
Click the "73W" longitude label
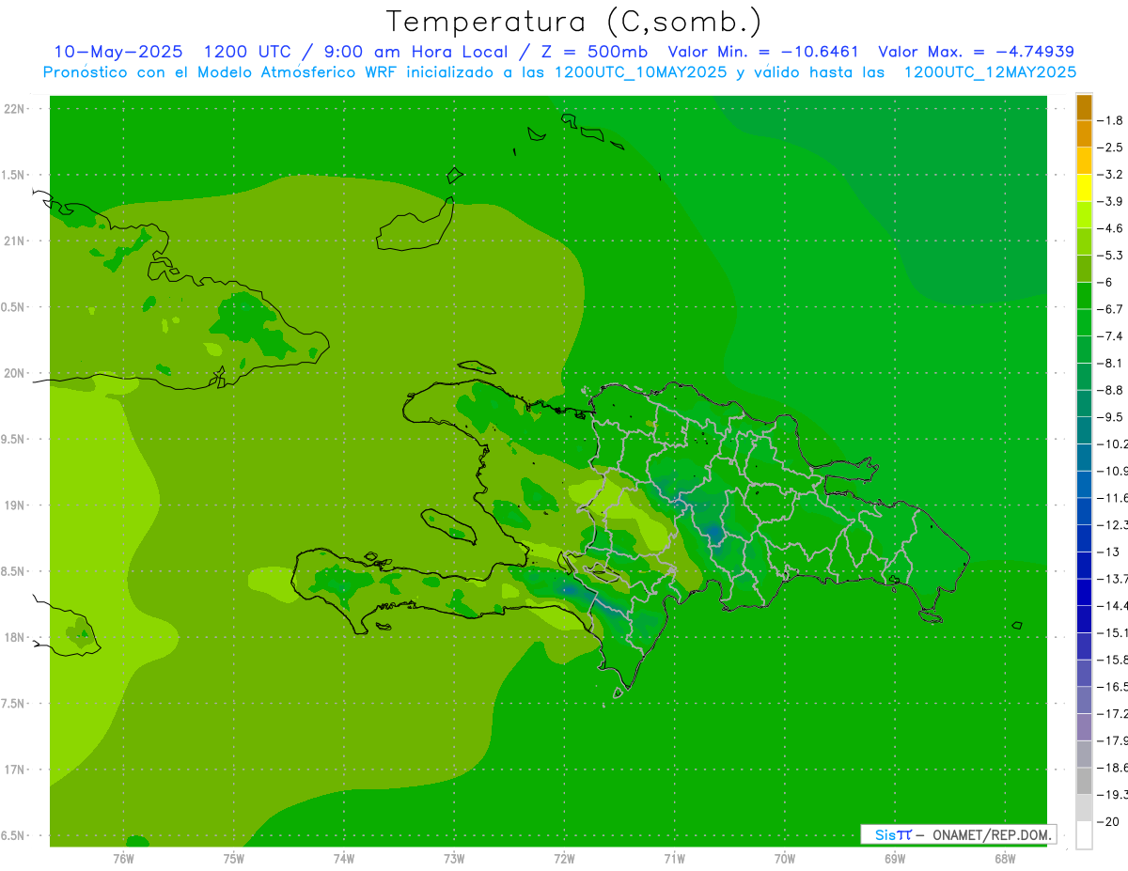point(454,858)
